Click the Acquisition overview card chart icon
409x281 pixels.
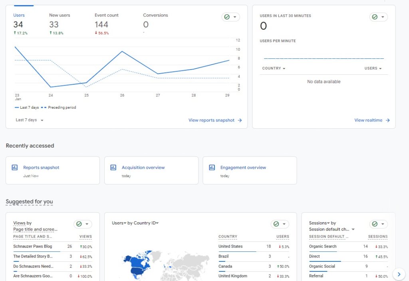click(x=113, y=167)
